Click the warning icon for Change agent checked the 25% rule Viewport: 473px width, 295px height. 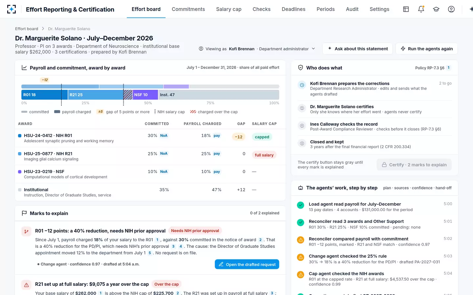[x=301, y=257]
